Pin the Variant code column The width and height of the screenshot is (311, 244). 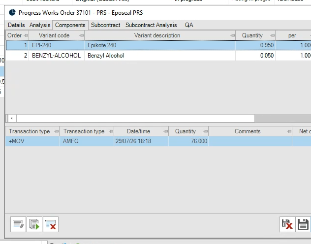(81, 35)
